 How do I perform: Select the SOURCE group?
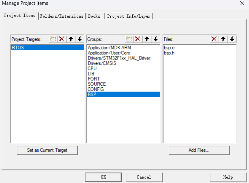click(x=123, y=84)
